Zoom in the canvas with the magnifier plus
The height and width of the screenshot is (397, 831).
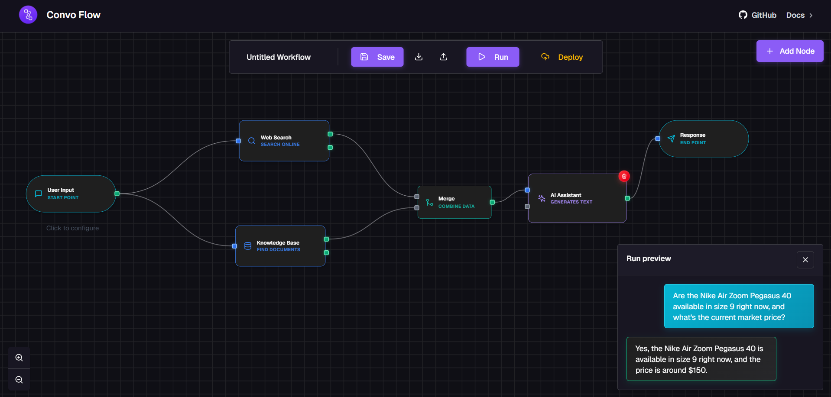coord(19,357)
